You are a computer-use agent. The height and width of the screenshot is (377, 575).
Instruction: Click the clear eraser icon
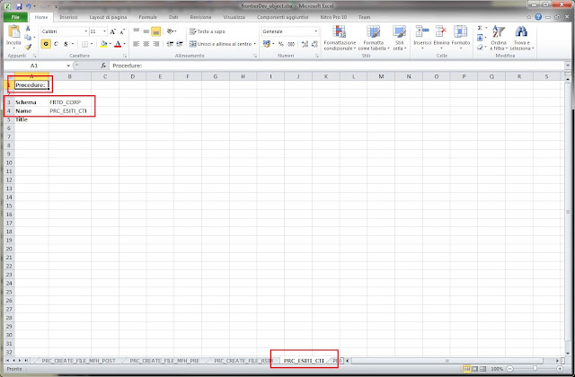click(x=480, y=47)
